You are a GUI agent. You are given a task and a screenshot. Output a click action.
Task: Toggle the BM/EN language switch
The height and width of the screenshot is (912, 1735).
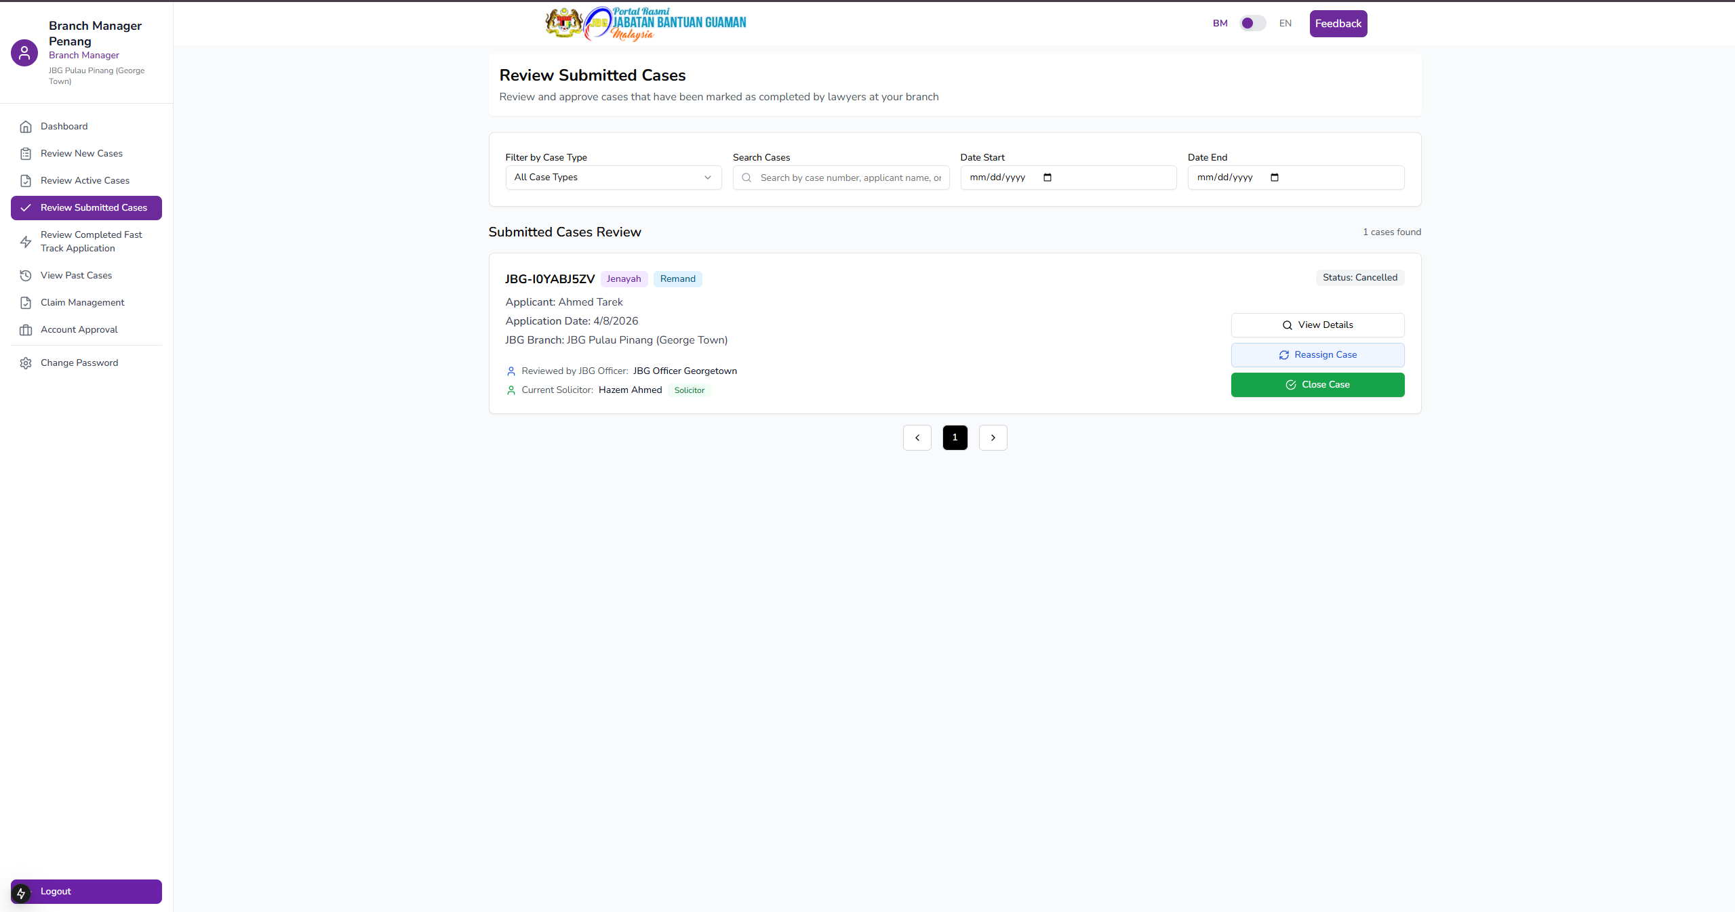click(x=1252, y=24)
